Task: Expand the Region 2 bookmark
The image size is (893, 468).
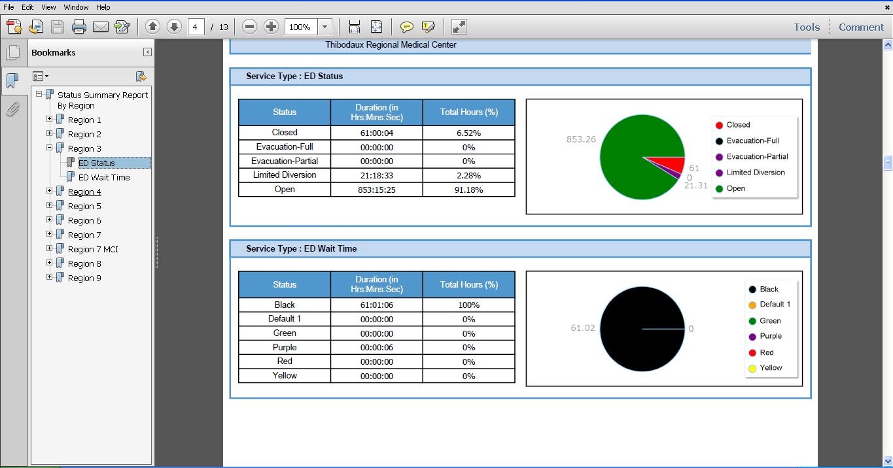Action: coord(49,133)
